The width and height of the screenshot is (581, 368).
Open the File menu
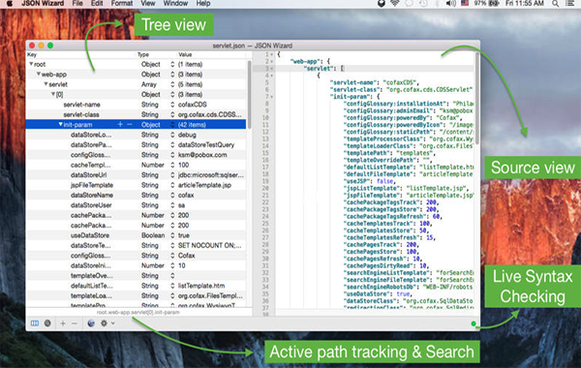pos(77,3)
